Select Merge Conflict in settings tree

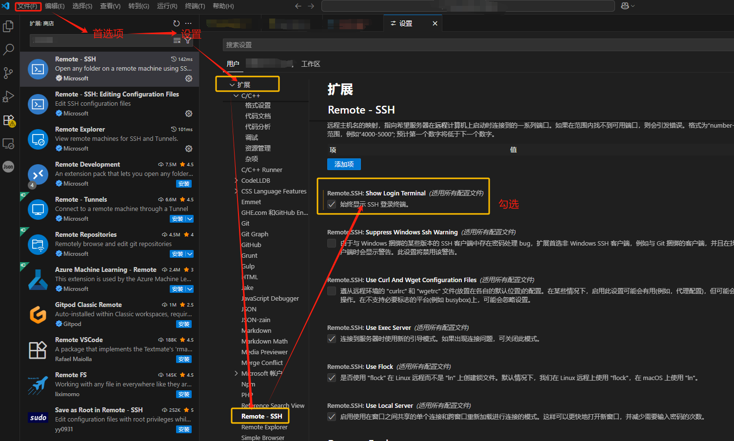pos(262,363)
